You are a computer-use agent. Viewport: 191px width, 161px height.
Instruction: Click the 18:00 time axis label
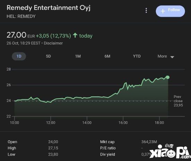pyautogui.click(x=159, y=122)
